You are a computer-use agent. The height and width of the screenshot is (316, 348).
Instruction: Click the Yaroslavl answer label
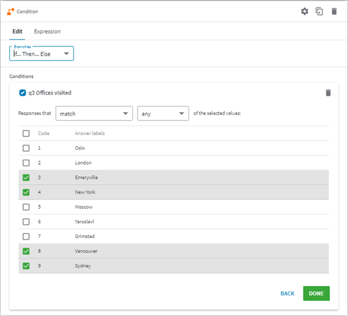coord(85,222)
